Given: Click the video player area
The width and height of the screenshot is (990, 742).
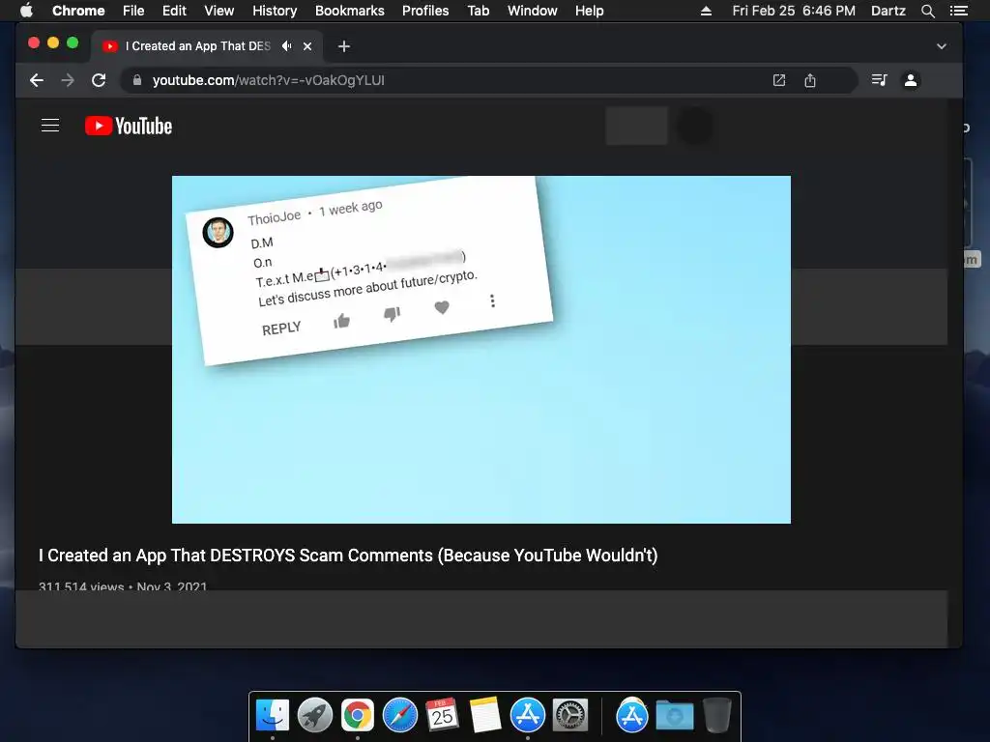Looking at the screenshot, I should click(x=481, y=350).
